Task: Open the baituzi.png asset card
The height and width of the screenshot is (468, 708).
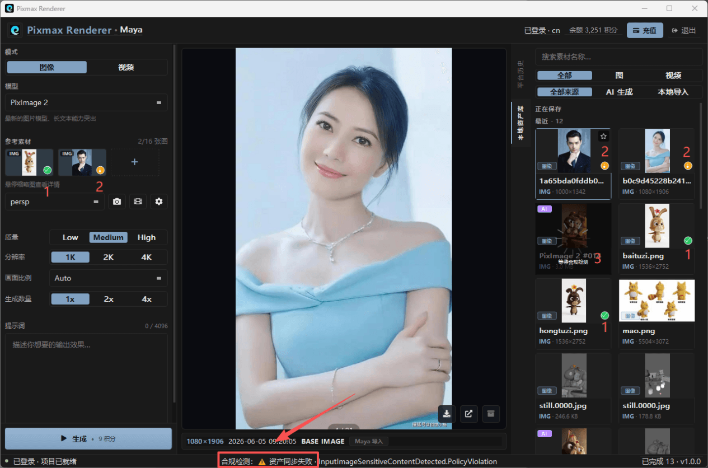Action: [x=657, y=238]
